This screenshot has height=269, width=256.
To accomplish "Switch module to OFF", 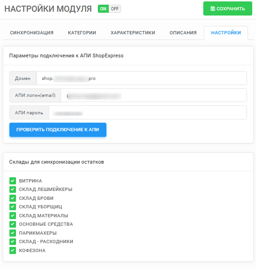I will tap(115, 9).
